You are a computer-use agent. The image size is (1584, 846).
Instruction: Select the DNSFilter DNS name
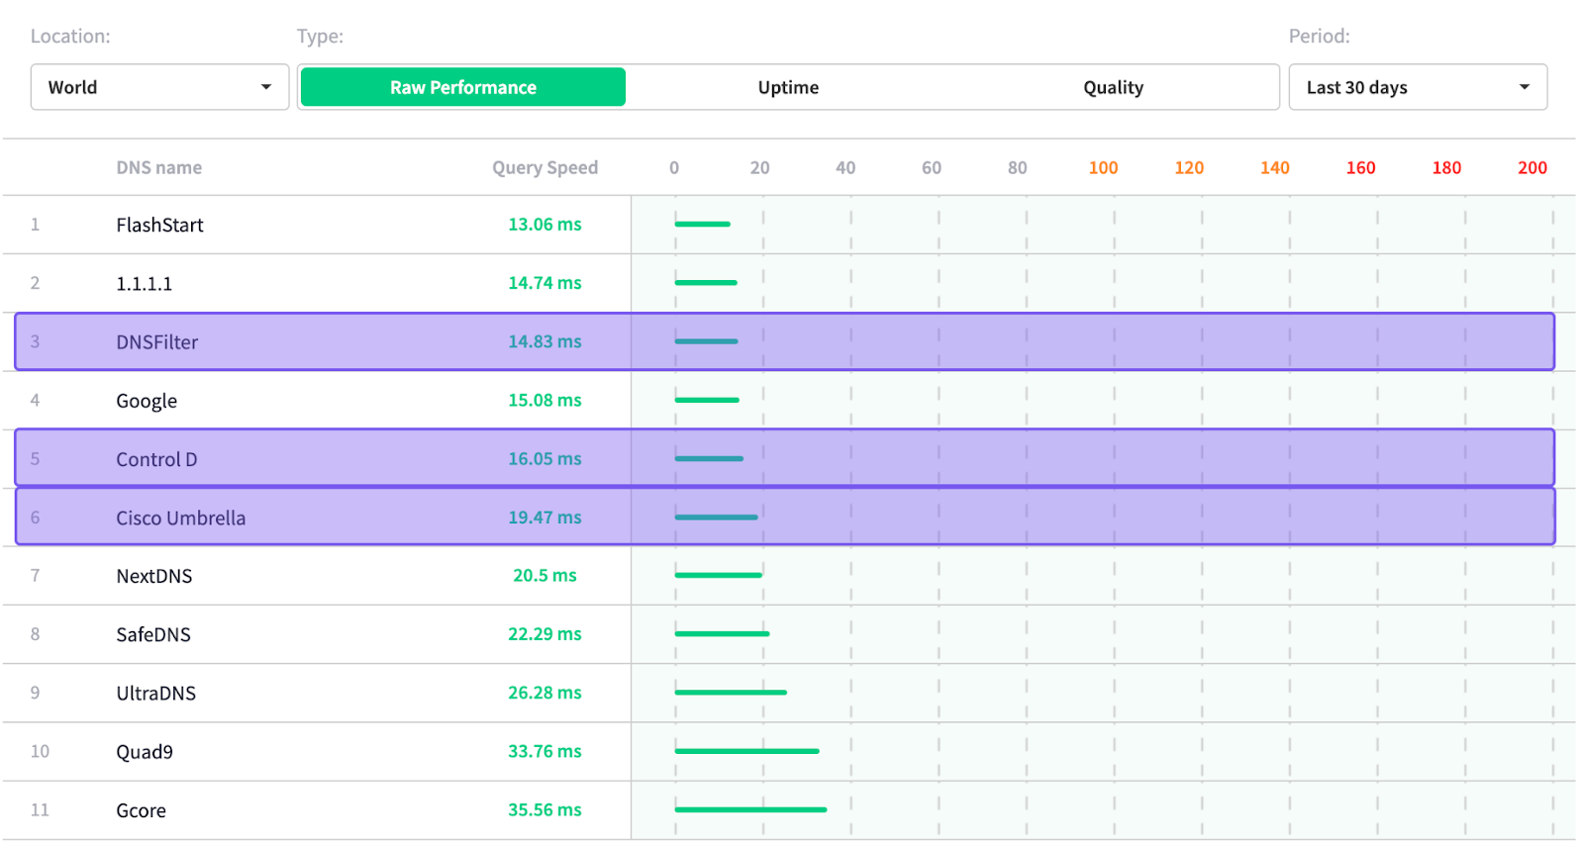157,342
